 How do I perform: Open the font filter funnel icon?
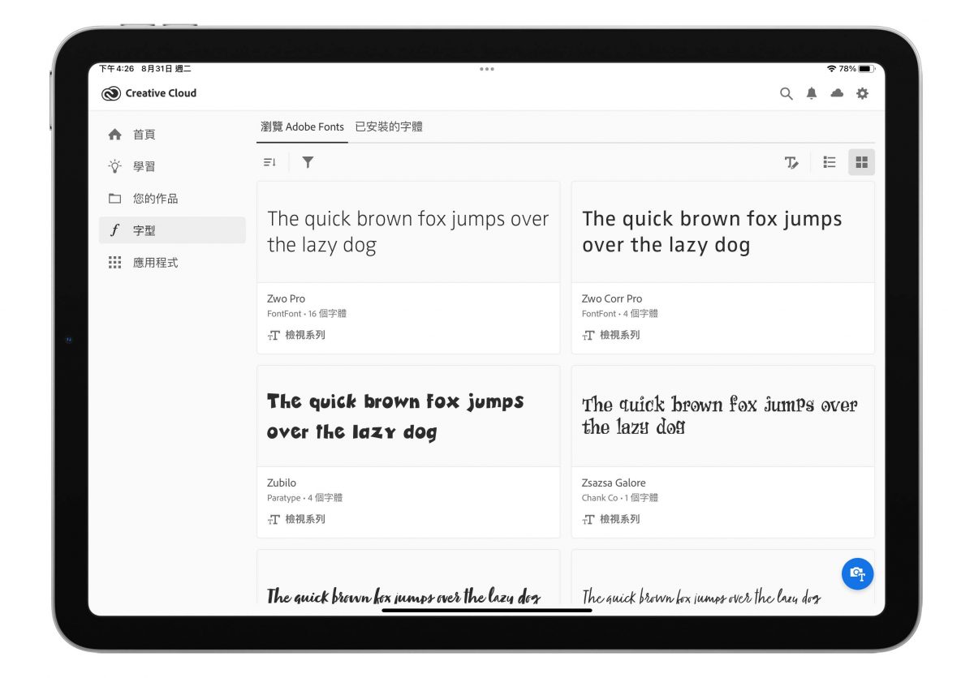pos(308,162)
